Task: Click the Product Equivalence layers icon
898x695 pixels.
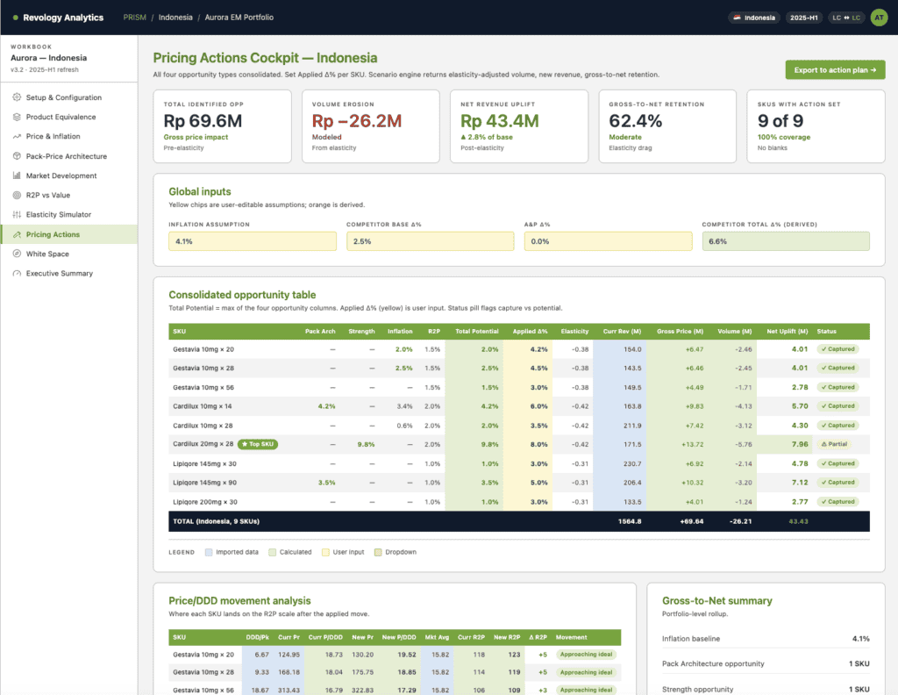Action: tap(17, 117)
